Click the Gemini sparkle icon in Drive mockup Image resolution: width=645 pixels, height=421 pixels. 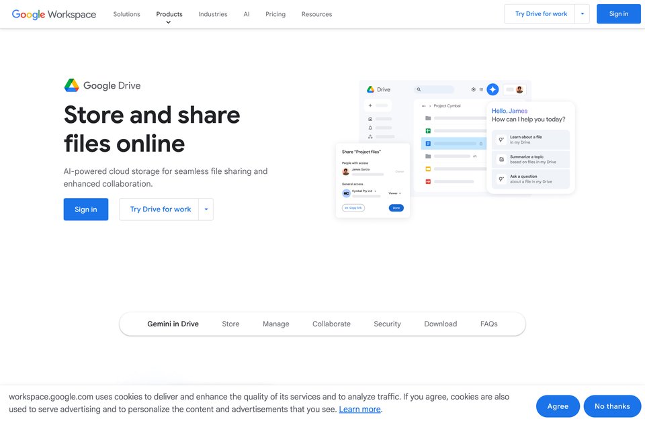492,89
